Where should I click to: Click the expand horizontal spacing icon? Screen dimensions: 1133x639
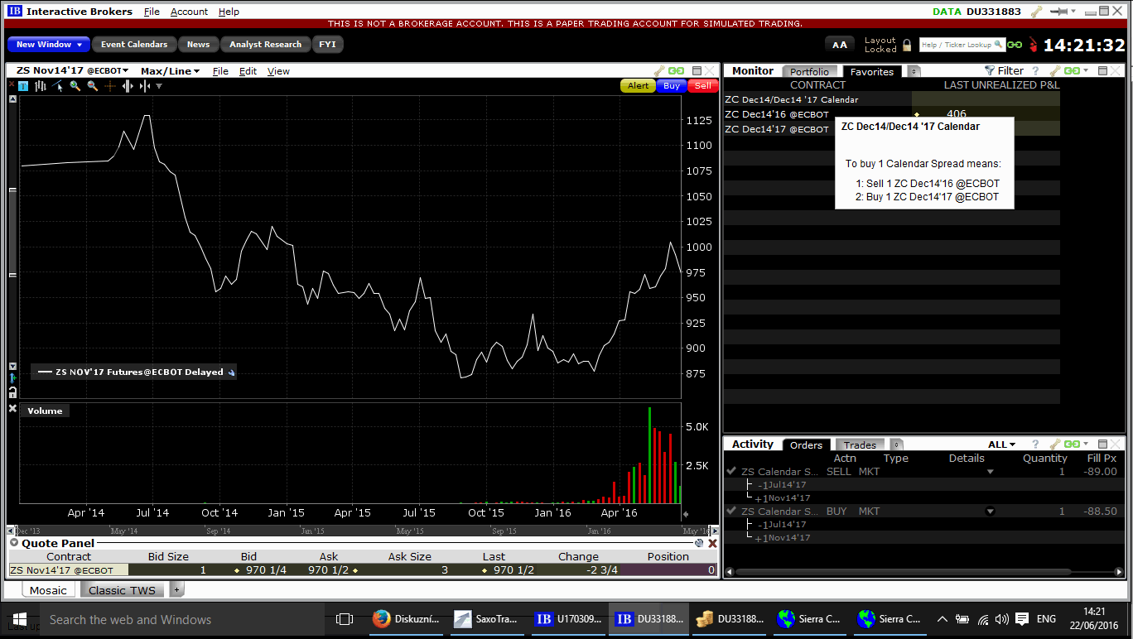click(128, 86)
